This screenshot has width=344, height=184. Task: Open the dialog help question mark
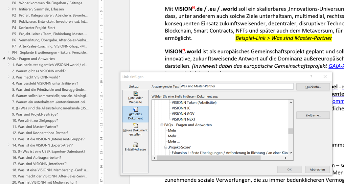311,77
